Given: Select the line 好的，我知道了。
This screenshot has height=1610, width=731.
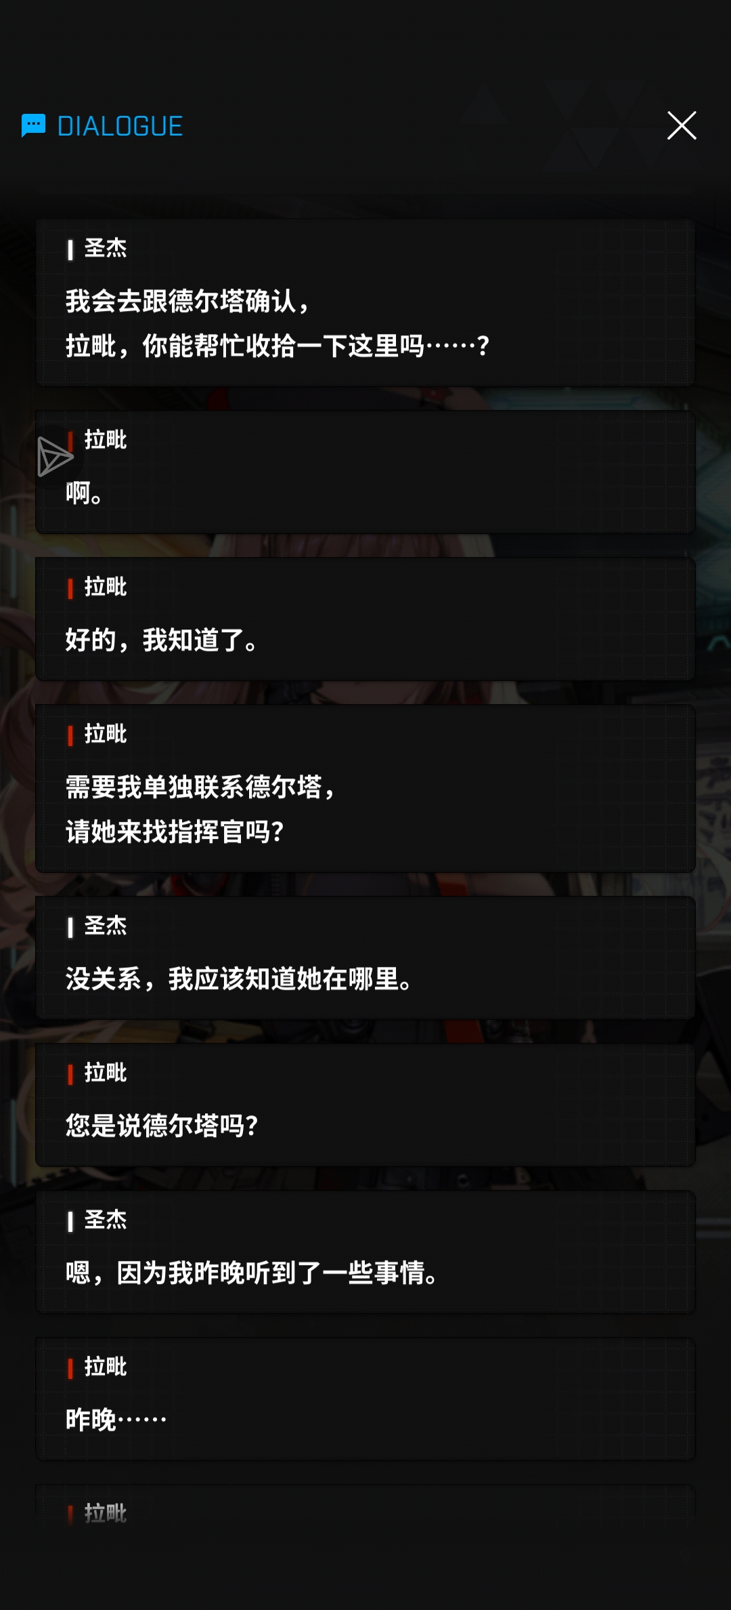Looking at the screenshot, I should (x=365, y=619).
